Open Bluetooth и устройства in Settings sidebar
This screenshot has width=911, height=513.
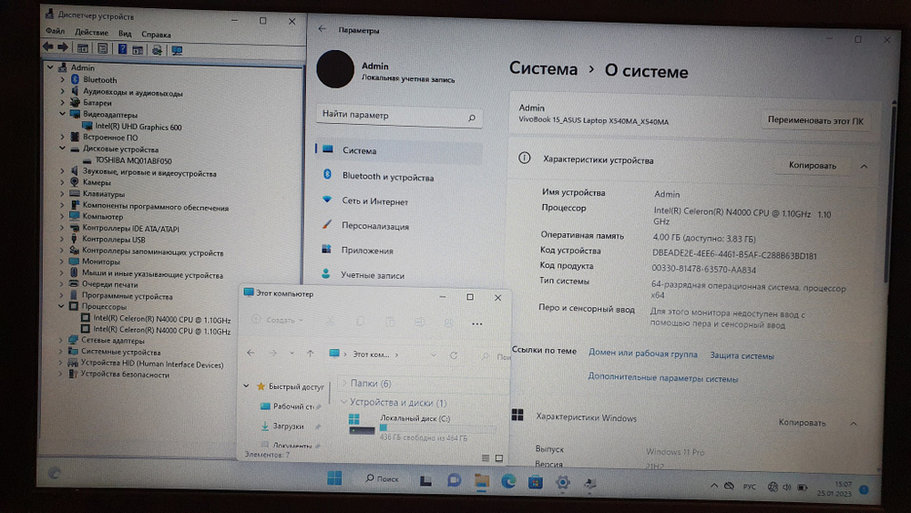pos(388,177)
